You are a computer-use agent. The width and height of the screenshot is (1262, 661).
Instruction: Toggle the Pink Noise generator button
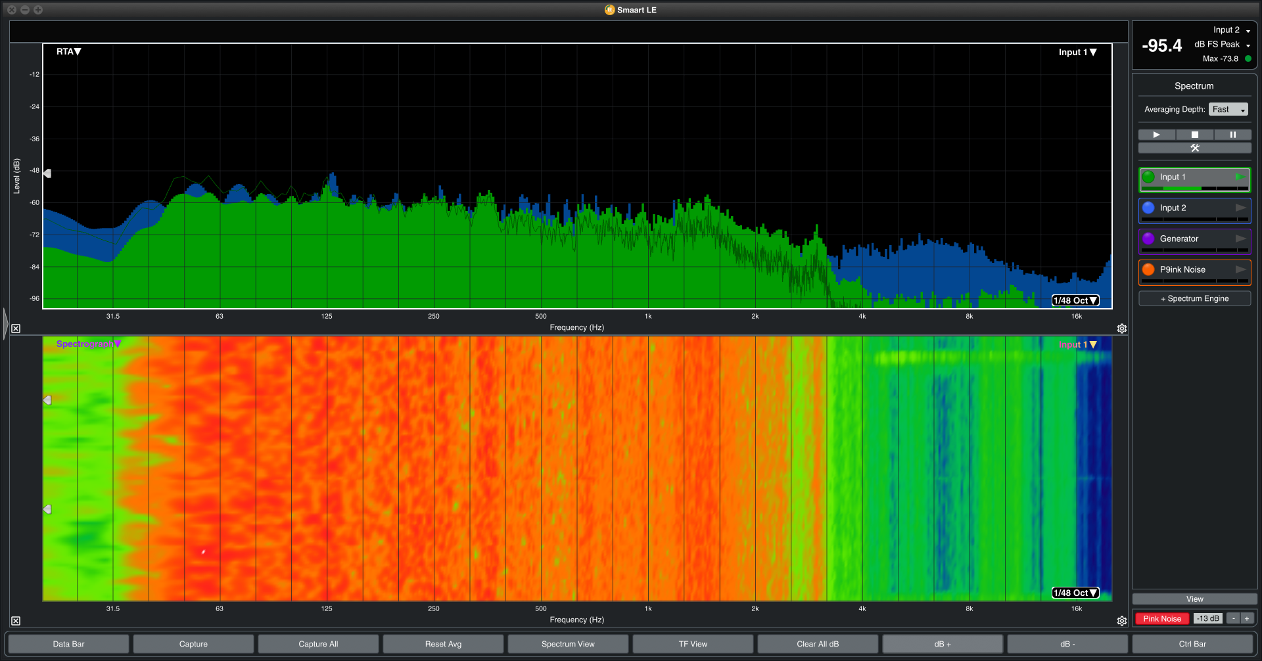[x=1162, y=618]
